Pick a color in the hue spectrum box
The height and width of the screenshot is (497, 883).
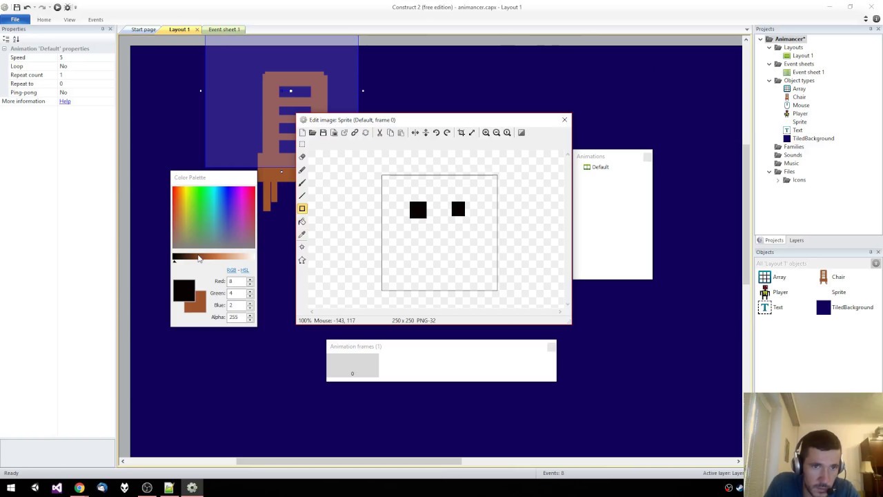click(x=214, y=217)
